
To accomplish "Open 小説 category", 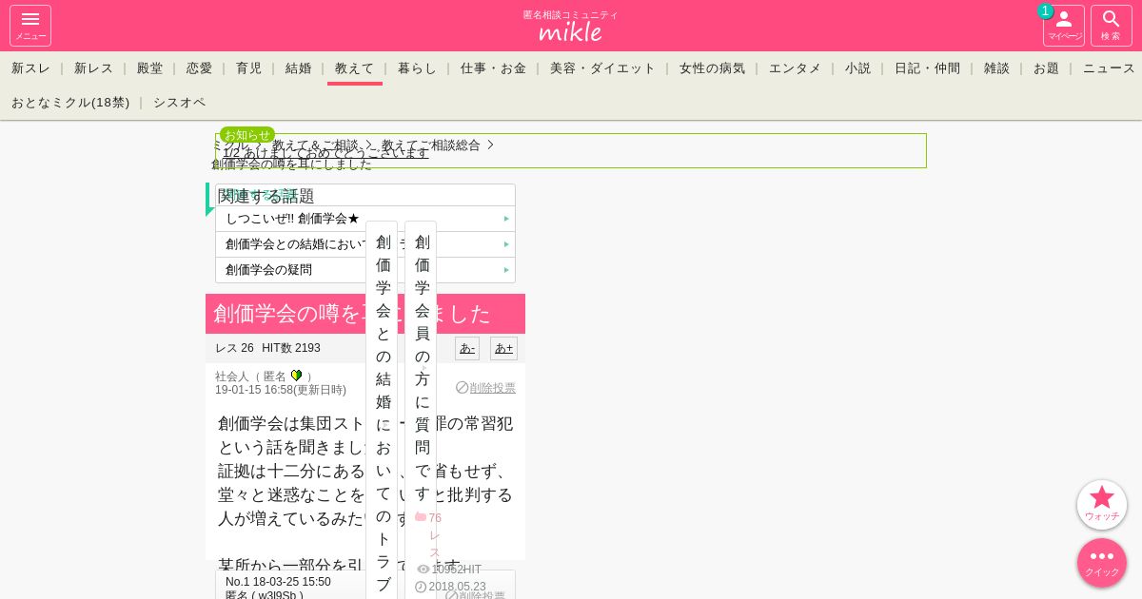I will [x=858, y=68].
